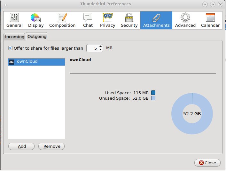Click the Unused Space light blue swatch

pyautogui.click(x=153, y=98)
